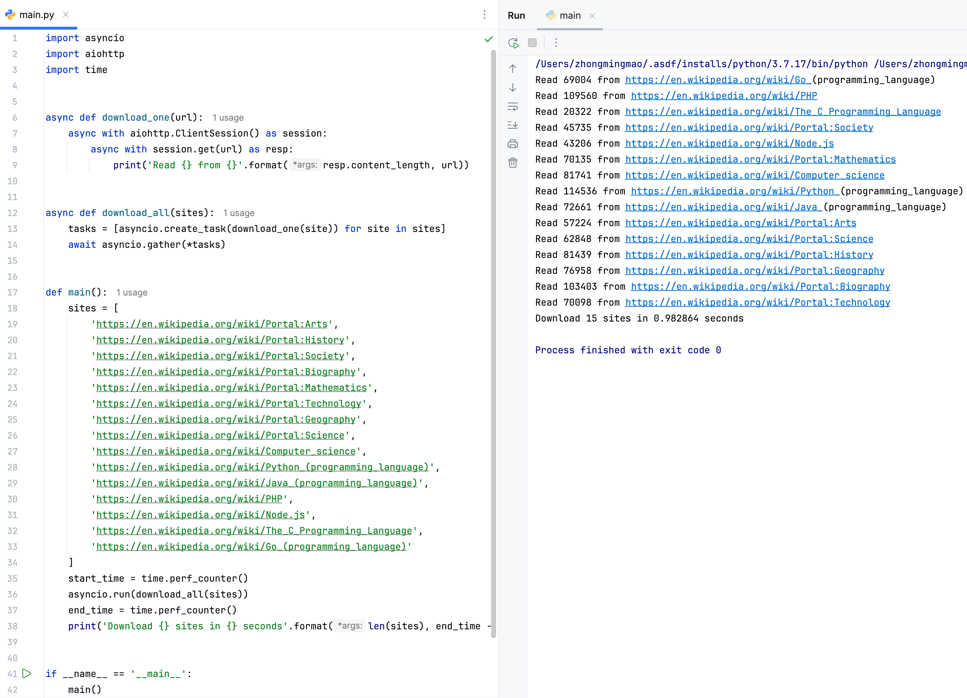
Task: Click the editor vertical scrollbar
Action: (x=493, y=341)
